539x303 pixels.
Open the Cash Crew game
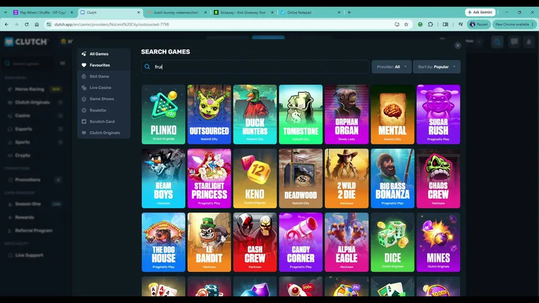pos(255,242)
